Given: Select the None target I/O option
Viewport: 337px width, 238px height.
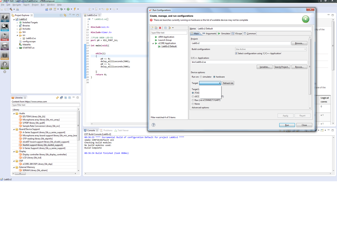Looking at the screenshot, I should (193, 104).
